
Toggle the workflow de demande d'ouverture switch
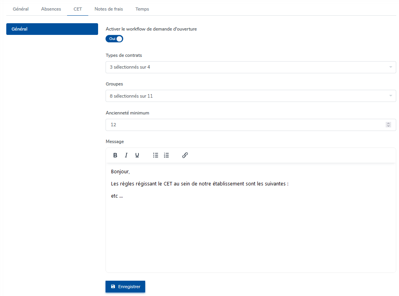114,39
